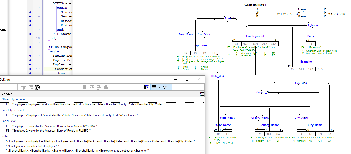
Task: Click the lock bug icon in toolbar
Action: click(106, 87)
